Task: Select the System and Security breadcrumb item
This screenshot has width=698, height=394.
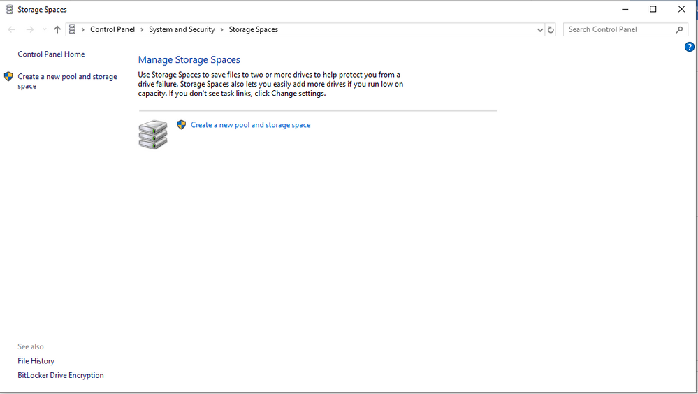Action: click(x=182, y=29)
